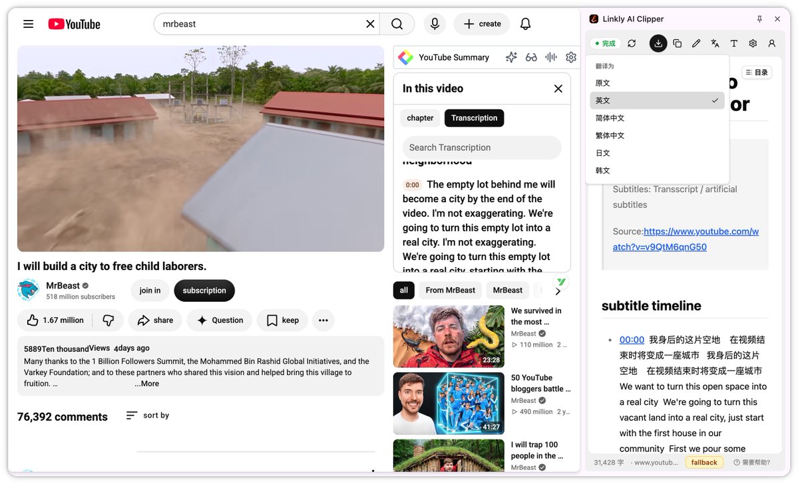798x484 pixels.
Task: Open the comments sort by menu
Action: point(148,416)
